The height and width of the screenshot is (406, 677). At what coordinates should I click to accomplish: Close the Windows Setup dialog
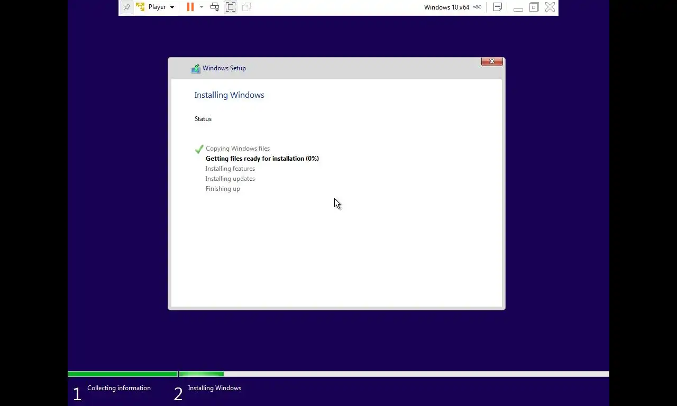click(492, 61)
